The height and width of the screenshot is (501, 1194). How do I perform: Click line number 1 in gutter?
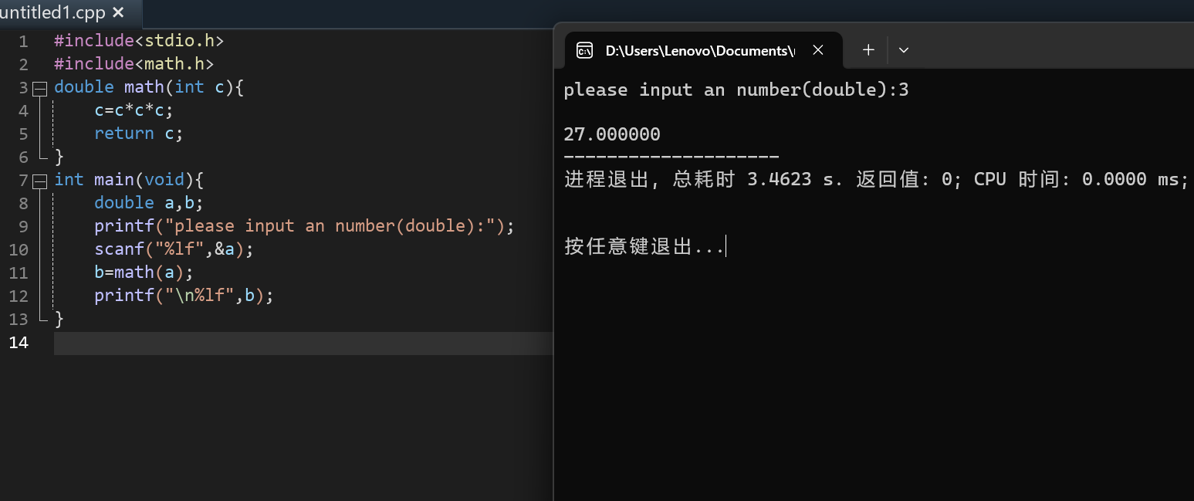pos(23,41)
